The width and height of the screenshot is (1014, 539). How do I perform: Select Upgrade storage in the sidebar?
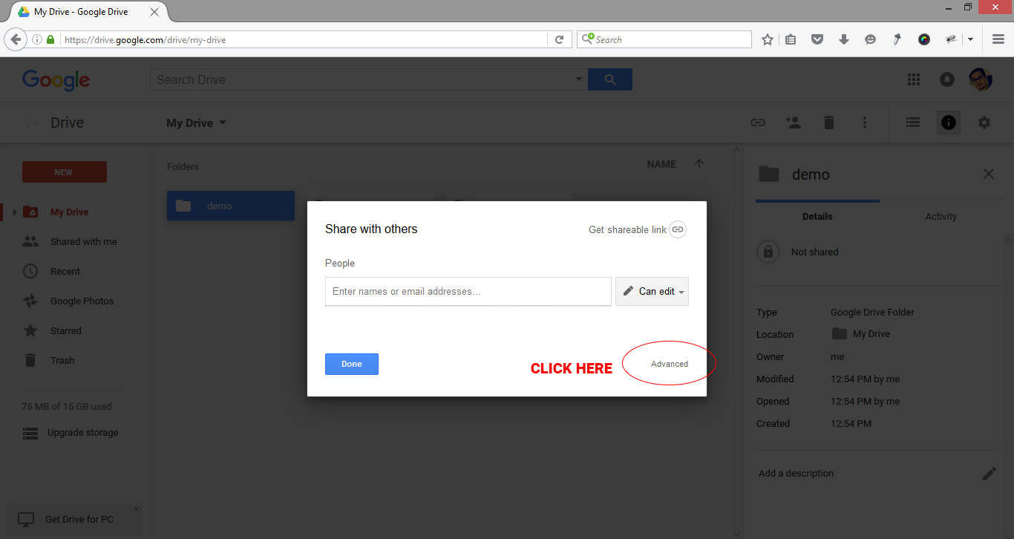tap(82, 432)
